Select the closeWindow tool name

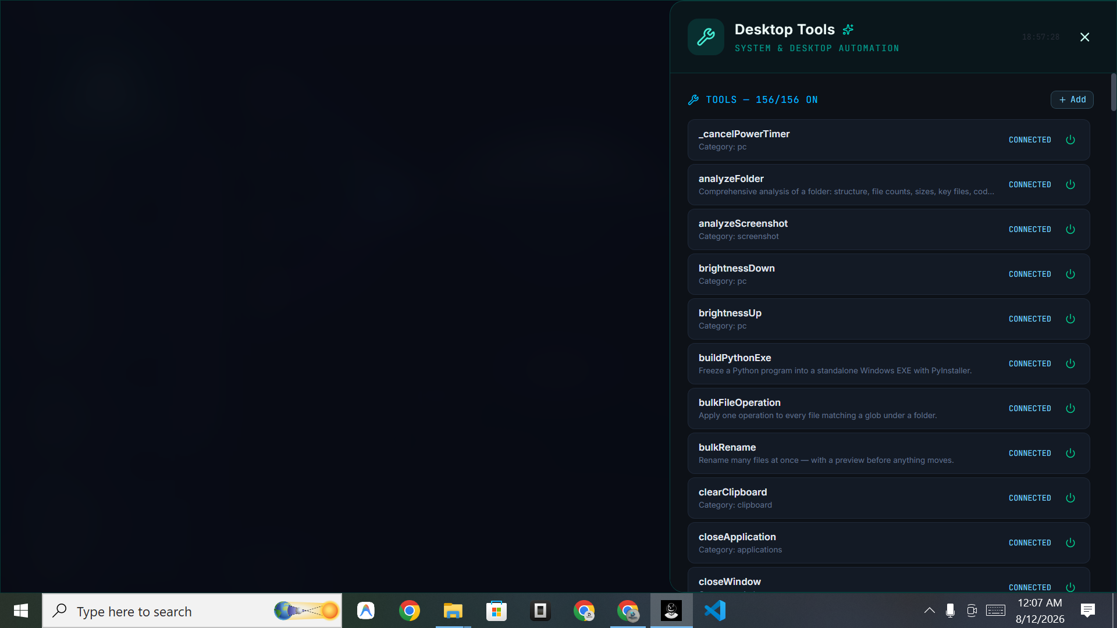(x=730, y=582)
